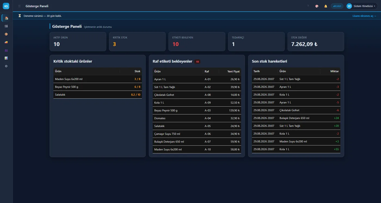Click the Gösterge Paneli header title

[x=37, y=6]
